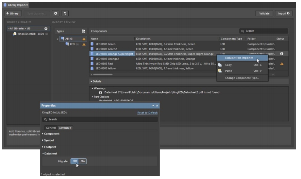Click the Import button
This screenshot has height=179, width=301.
pyautogui.click(x=284, y=13)
